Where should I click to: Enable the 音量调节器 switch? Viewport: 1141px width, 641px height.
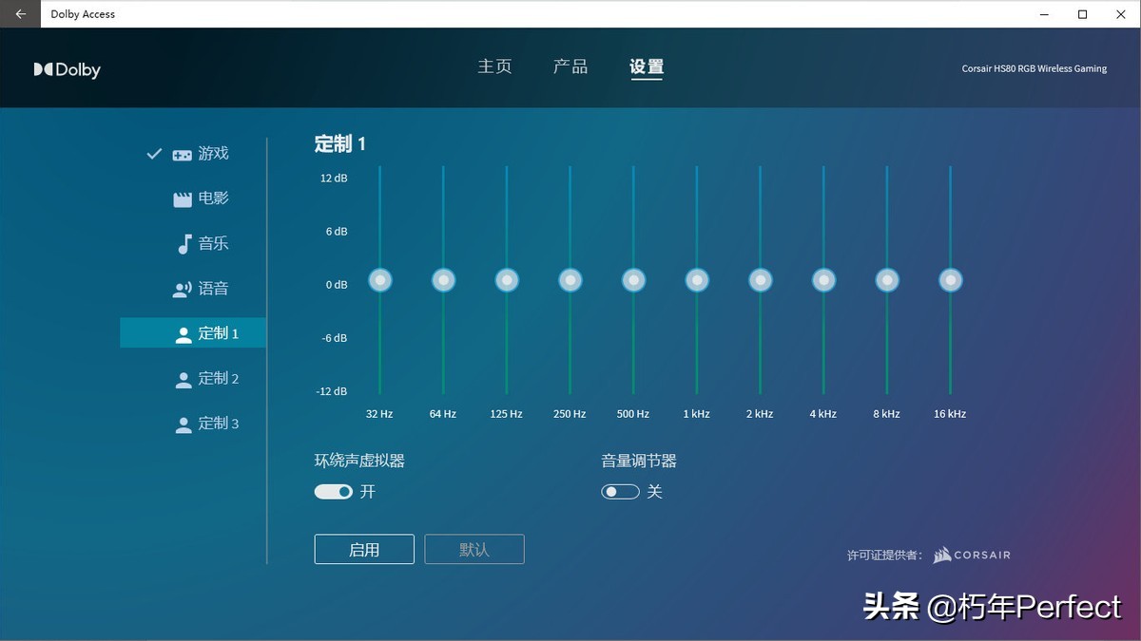[620, 491]
